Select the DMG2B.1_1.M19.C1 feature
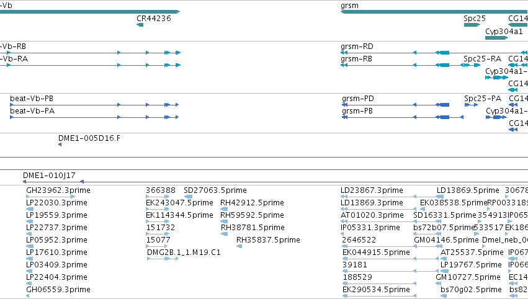This screenshot has width=528, height=299. (x=163, y=259)
